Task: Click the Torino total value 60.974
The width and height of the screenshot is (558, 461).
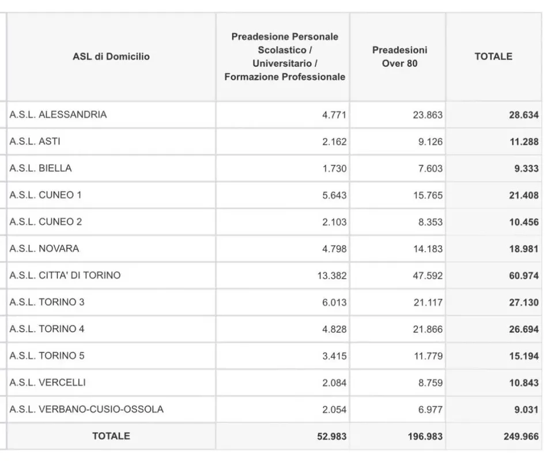Action: (524, 276)
